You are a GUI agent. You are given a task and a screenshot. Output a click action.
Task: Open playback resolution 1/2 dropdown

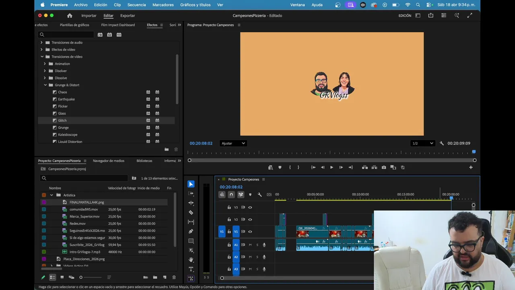tap(422, 143)
